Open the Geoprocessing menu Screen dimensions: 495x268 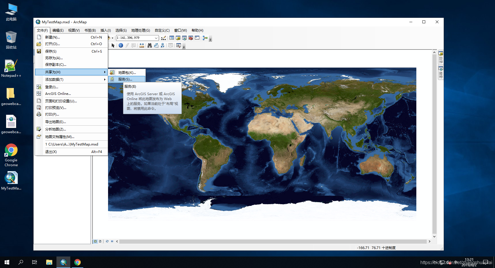tap(141, 30)
